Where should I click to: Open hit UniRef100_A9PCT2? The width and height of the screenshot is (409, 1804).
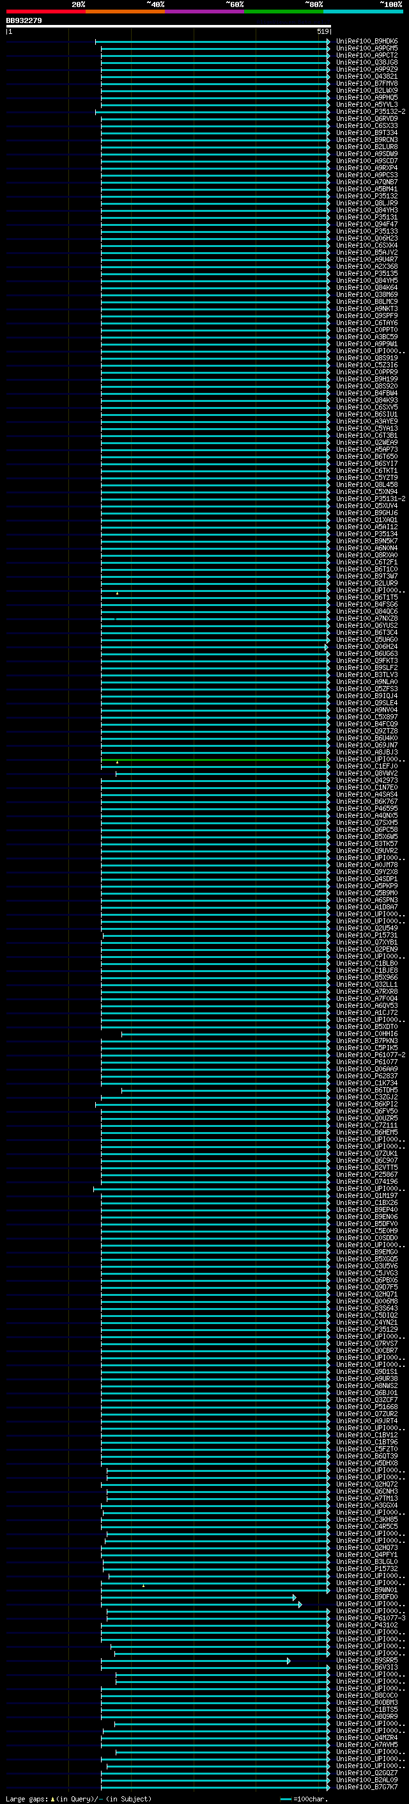tap(366, 55)
